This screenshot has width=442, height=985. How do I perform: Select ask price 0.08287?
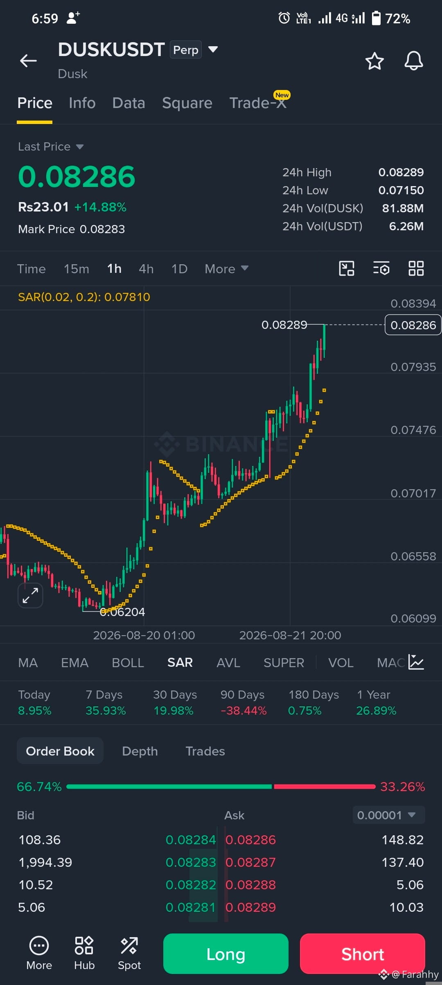(251, 862)
